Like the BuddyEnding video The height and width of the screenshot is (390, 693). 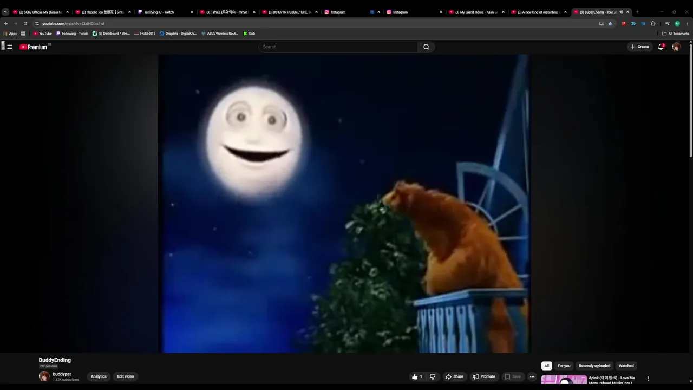(x=417, y=376)
